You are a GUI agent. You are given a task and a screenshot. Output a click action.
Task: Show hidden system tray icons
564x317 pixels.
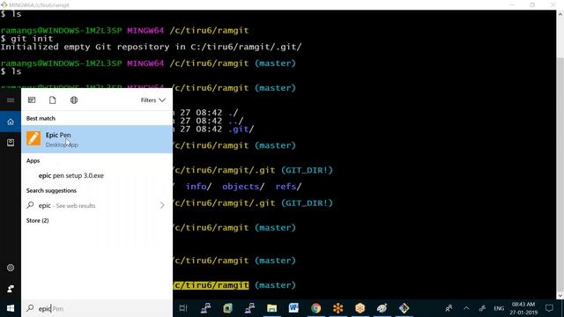point(466,308)
